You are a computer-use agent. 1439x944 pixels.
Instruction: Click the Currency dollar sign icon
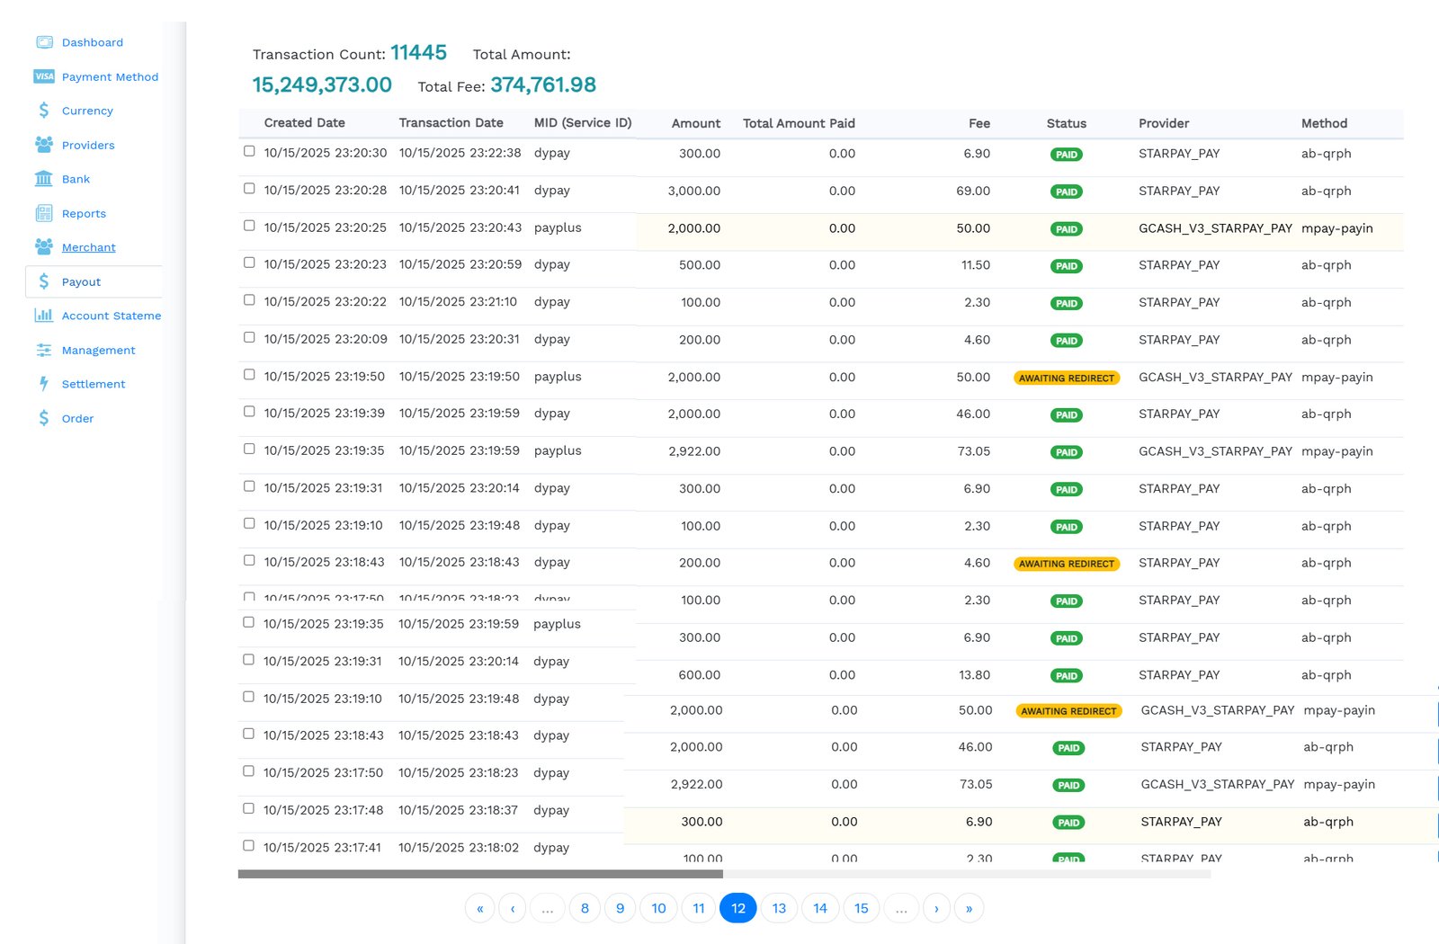tap(44, 111)
